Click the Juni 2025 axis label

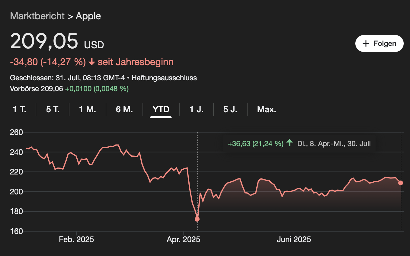tap(294, 240)
